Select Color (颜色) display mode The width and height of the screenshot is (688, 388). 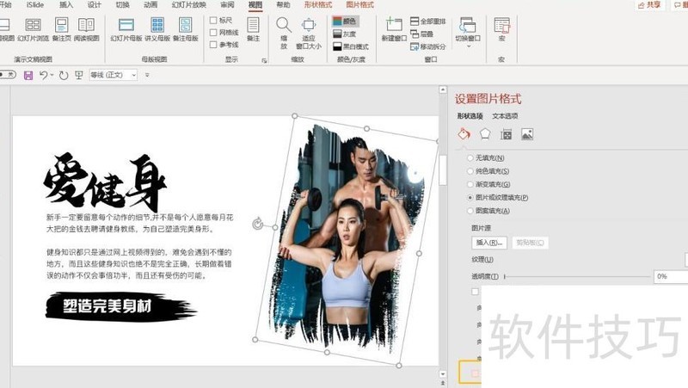(345, 21)
